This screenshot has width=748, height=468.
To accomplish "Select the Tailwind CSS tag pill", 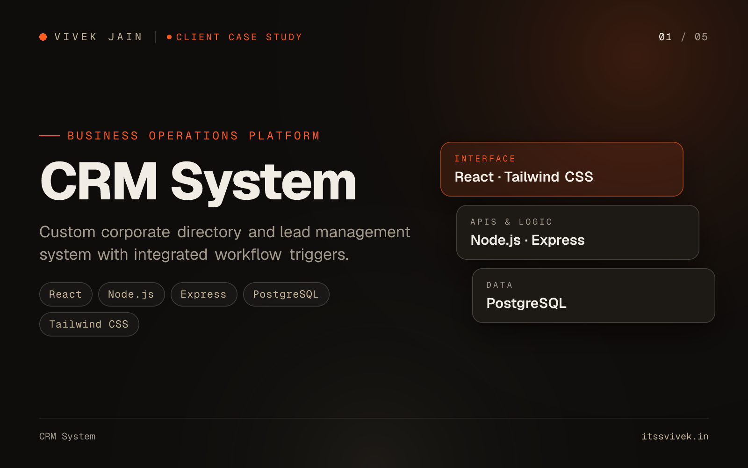I will coord(89,324).
